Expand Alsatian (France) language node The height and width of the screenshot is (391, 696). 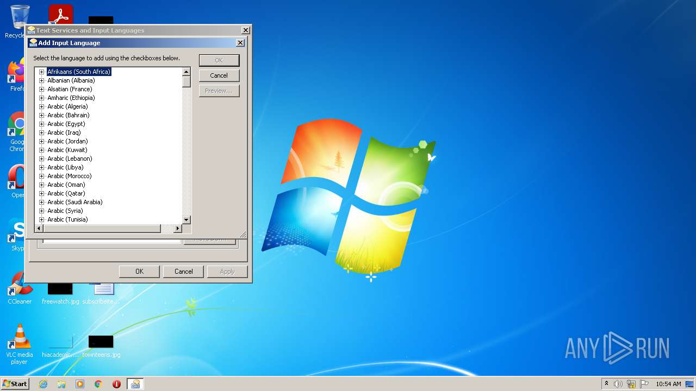(41, 89)
